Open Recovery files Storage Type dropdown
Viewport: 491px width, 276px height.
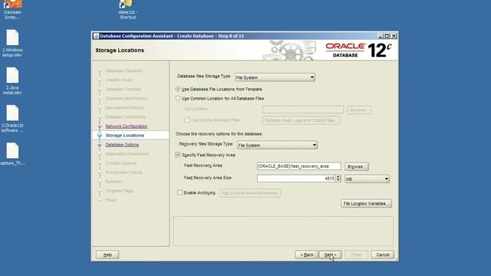click(277, 145)
